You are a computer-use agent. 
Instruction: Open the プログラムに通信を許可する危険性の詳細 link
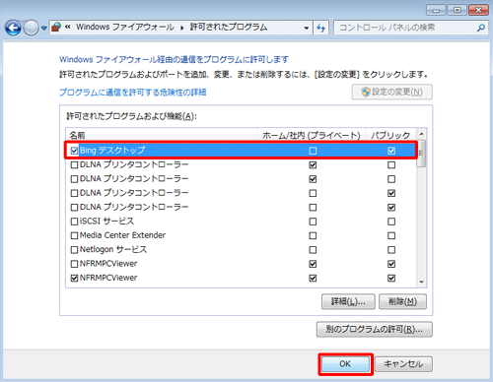tap(132, 93)
